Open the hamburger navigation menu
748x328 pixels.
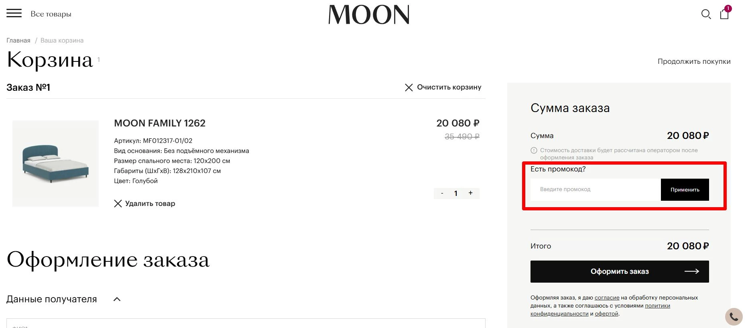coord(14,13)
